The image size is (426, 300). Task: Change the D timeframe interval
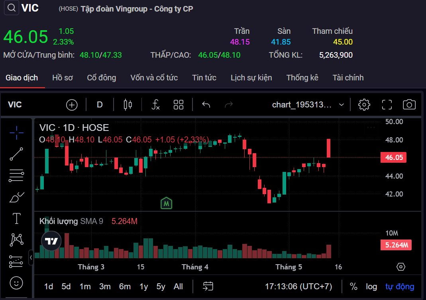click(100, 105)
